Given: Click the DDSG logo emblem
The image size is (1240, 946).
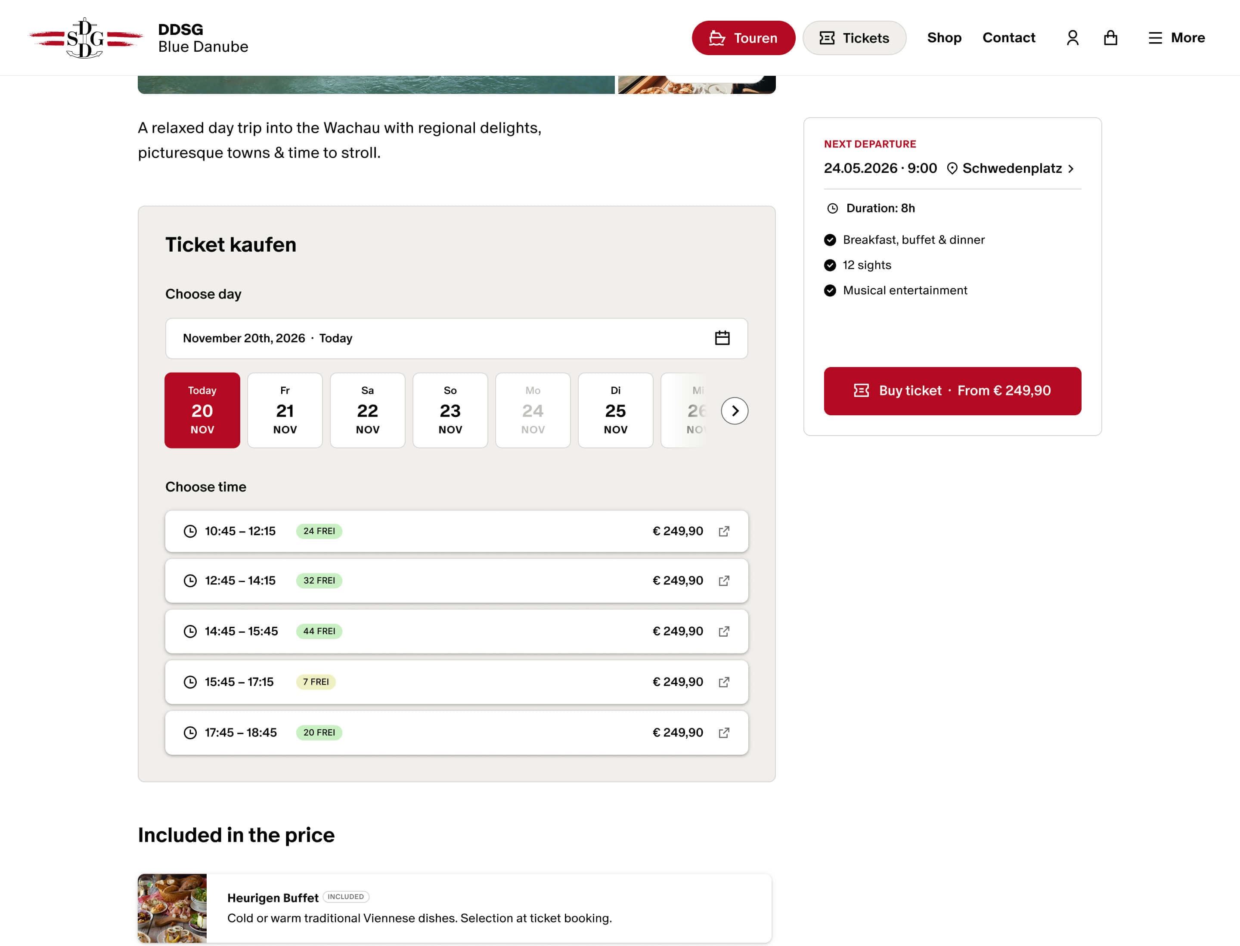Looking at the screenshot, I should coord(86,38).
